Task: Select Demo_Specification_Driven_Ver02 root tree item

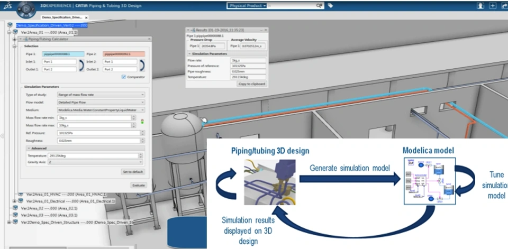Action: click(x=51, y=25)
